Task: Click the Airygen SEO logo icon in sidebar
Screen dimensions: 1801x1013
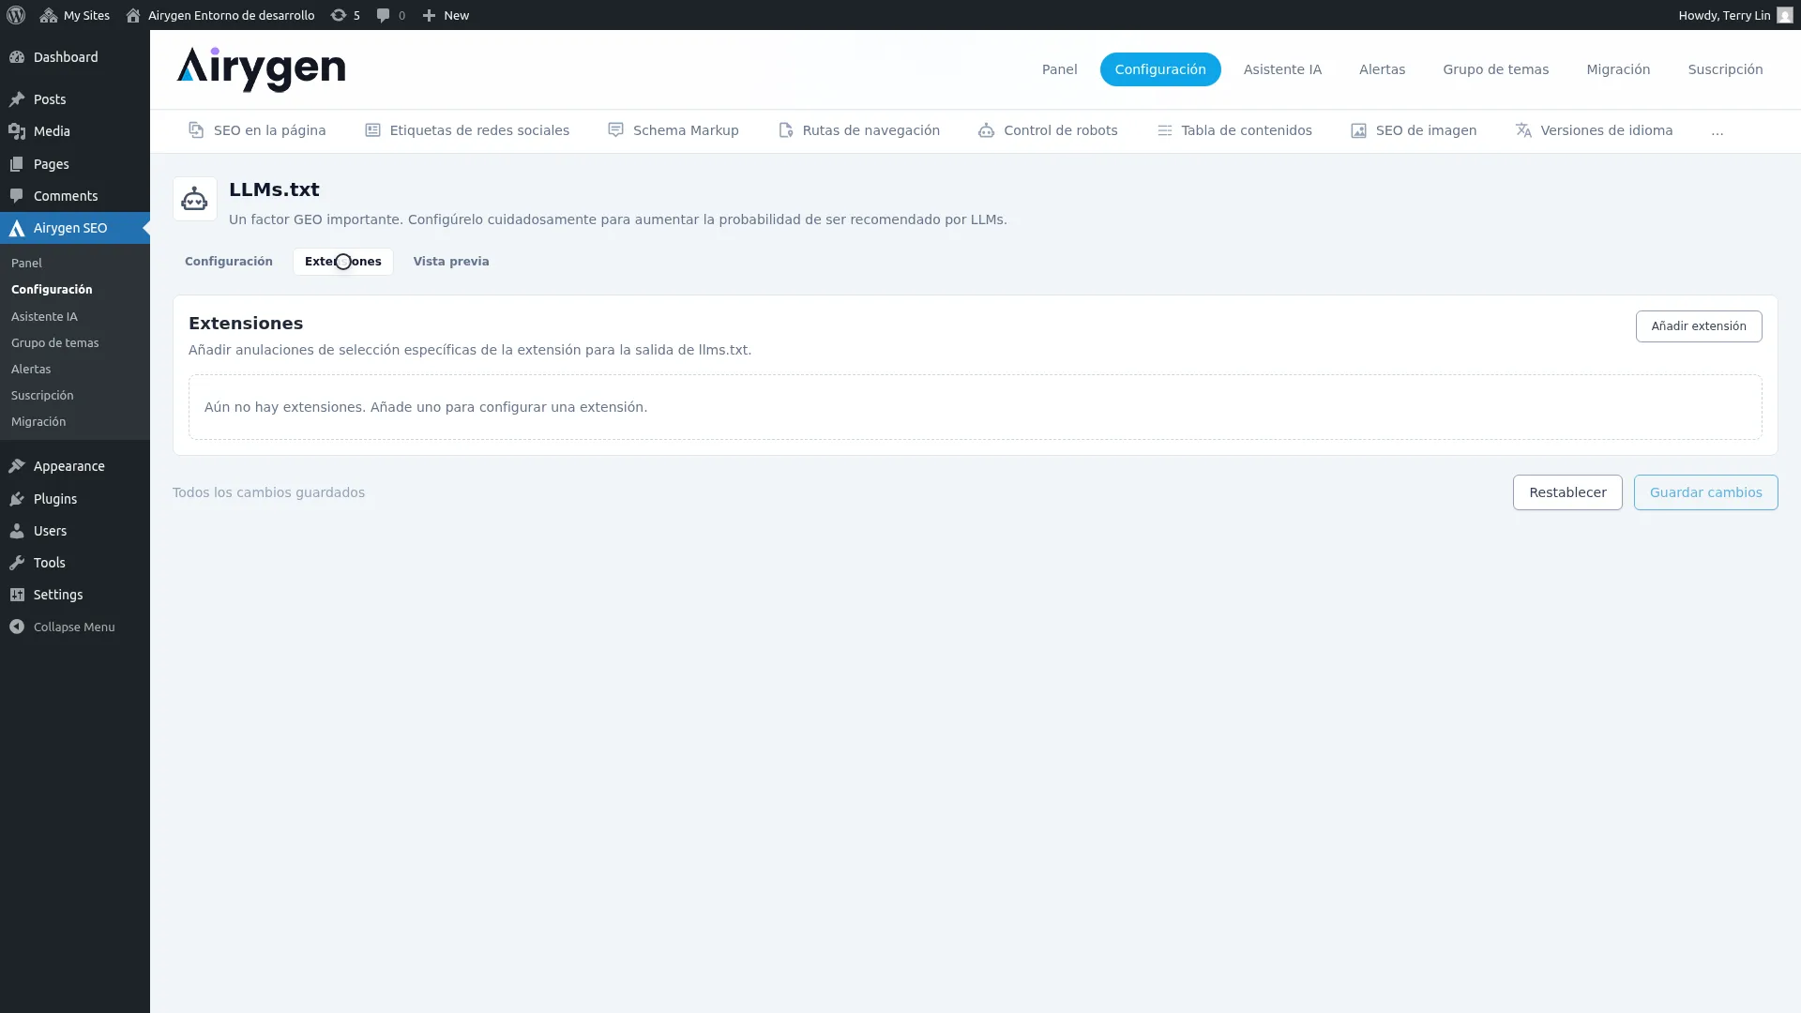Action: point(17,228)
